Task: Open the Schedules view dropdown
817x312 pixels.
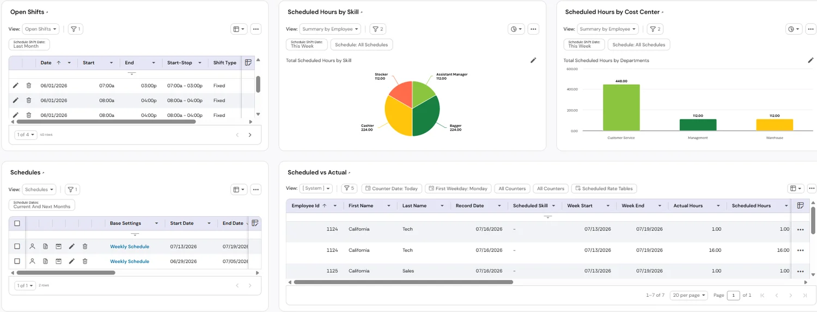Action: point(39,190)
